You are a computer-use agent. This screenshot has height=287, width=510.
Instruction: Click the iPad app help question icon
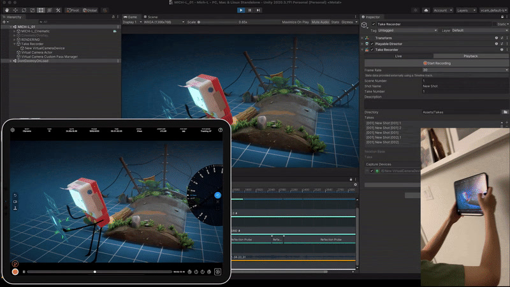click(220, 130)
